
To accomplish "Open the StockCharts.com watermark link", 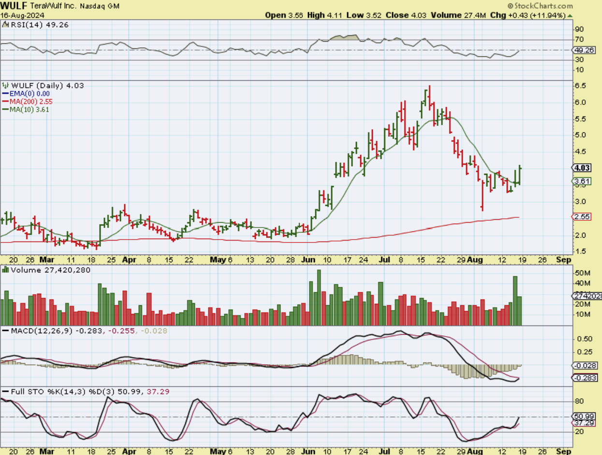I will tap(543, 6).
